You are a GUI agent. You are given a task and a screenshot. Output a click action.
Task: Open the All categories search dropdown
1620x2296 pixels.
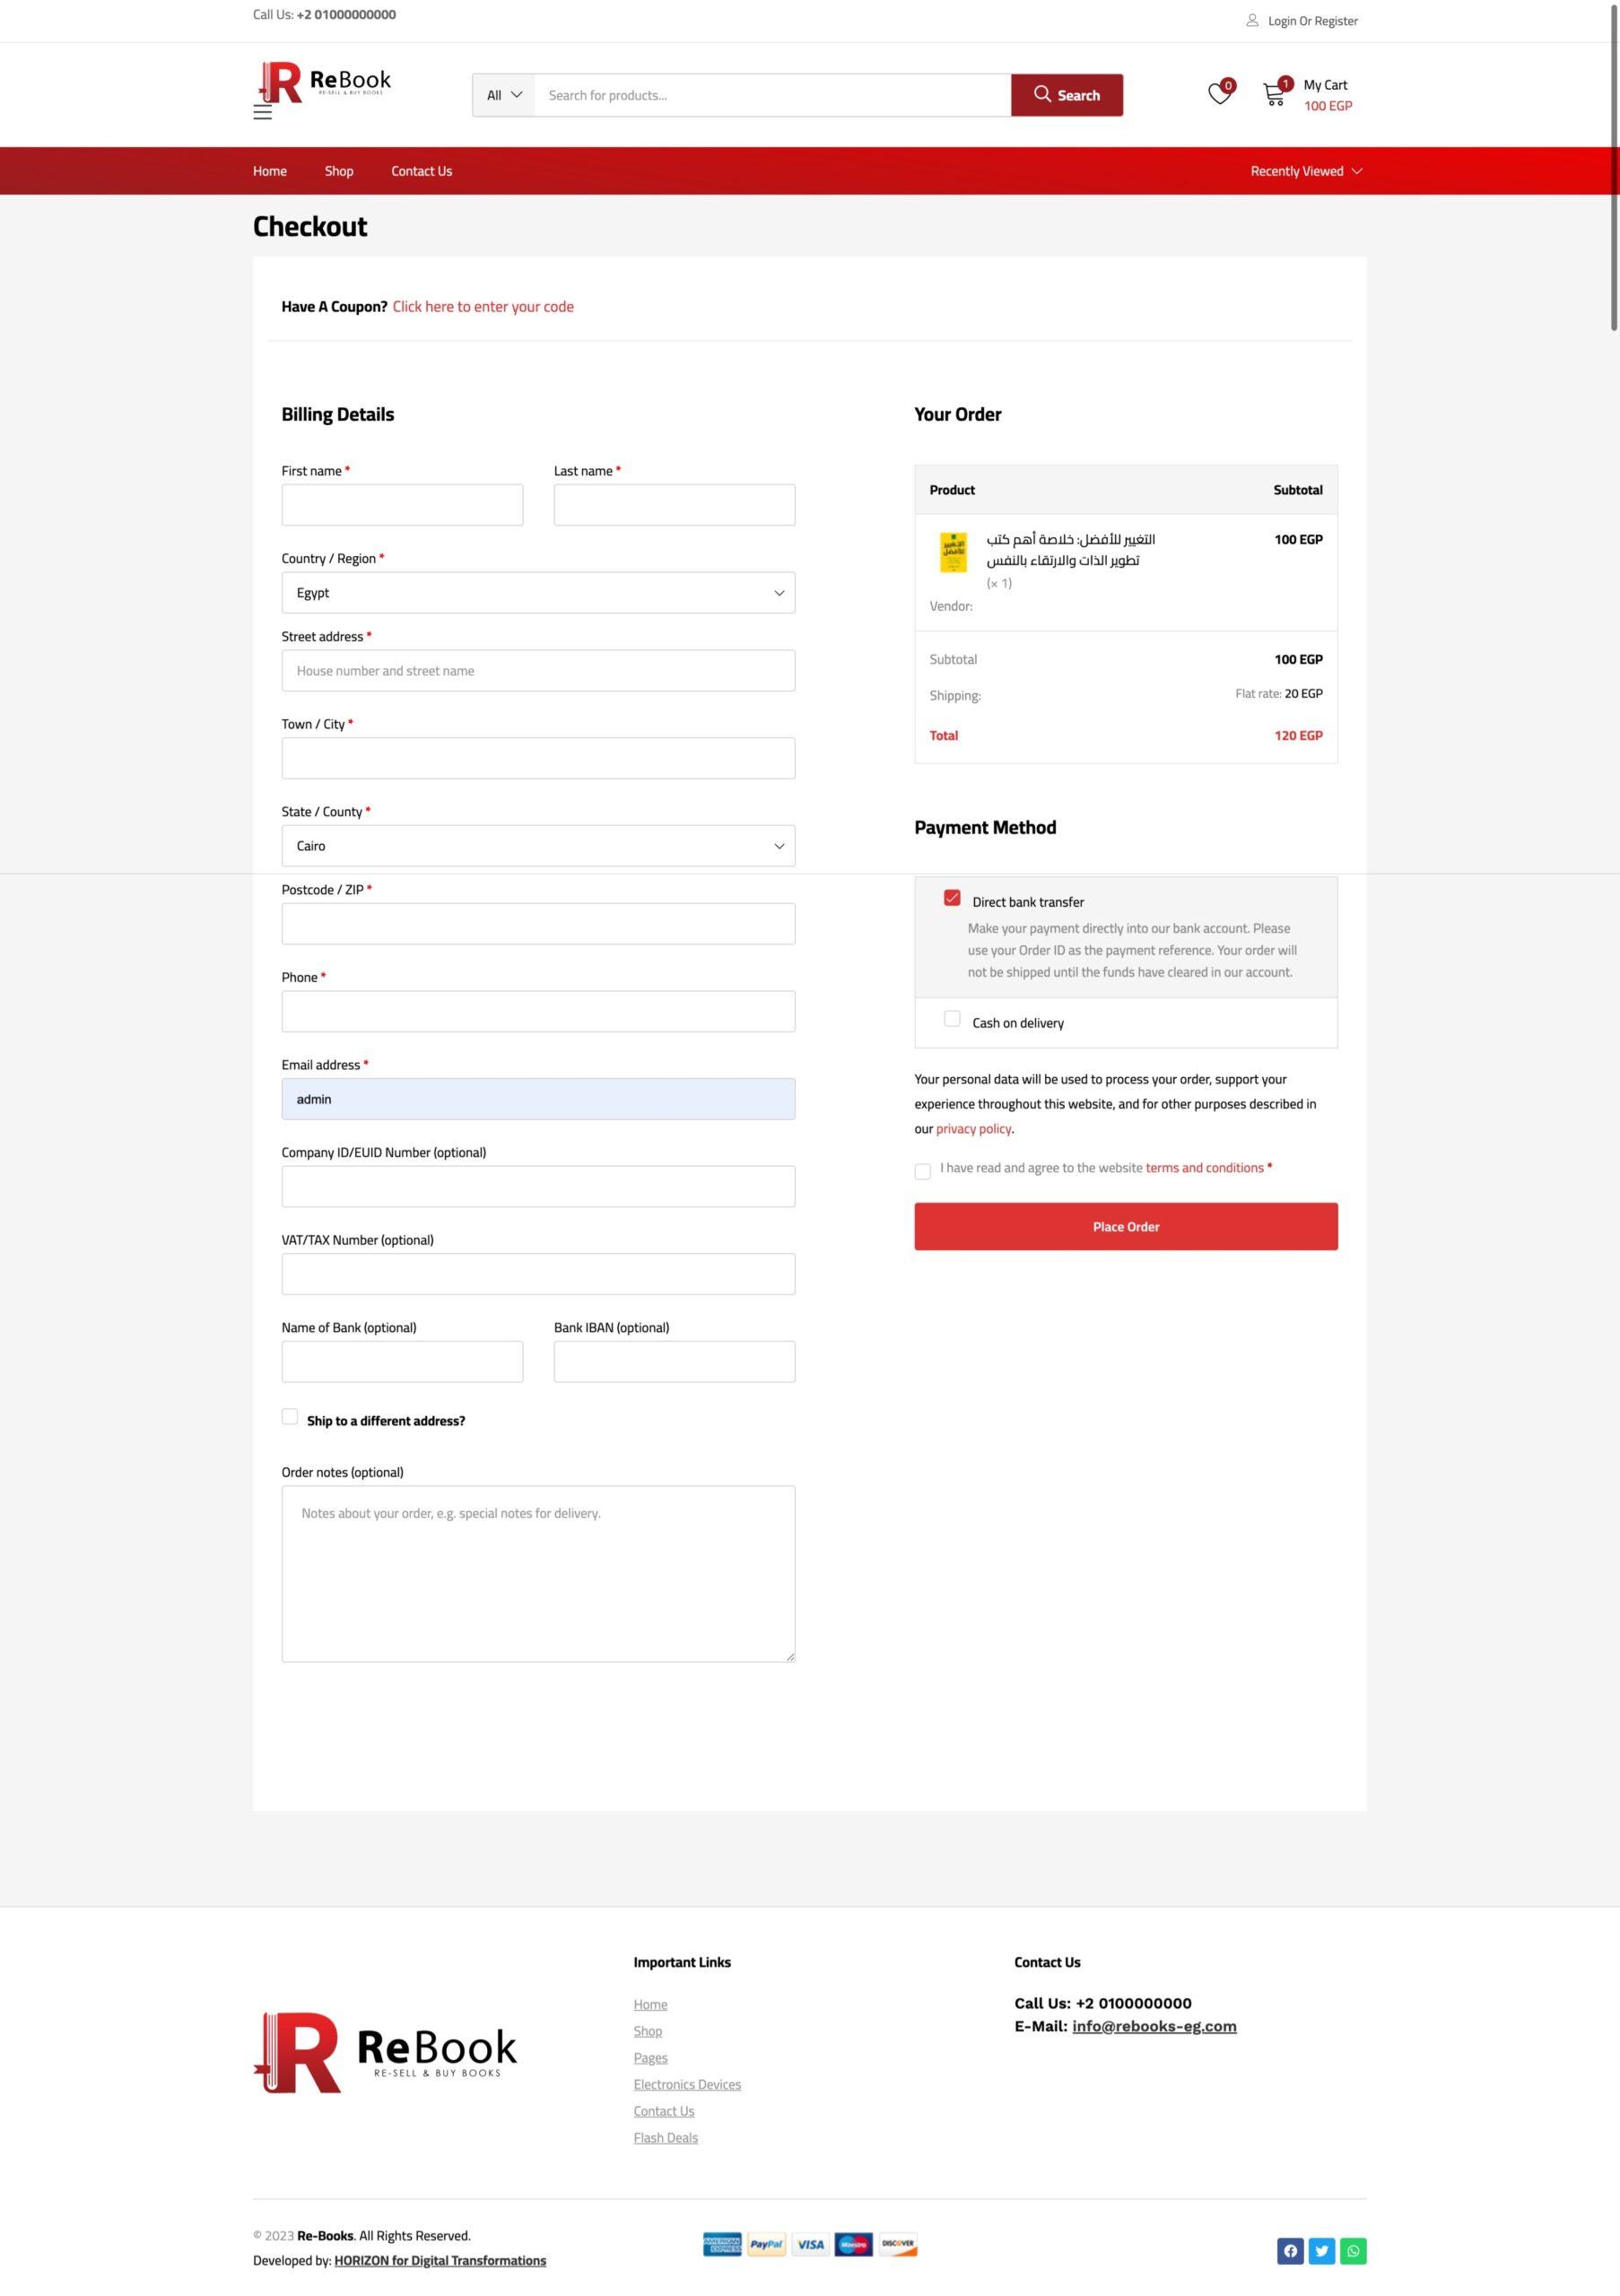504,95
